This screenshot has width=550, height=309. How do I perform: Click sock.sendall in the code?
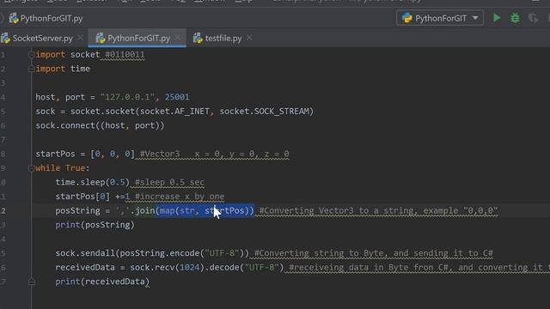click(x=85, y=253)
